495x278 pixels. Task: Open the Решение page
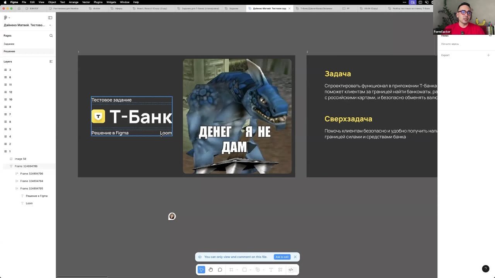pyautogui.click(x=9, y=51)
